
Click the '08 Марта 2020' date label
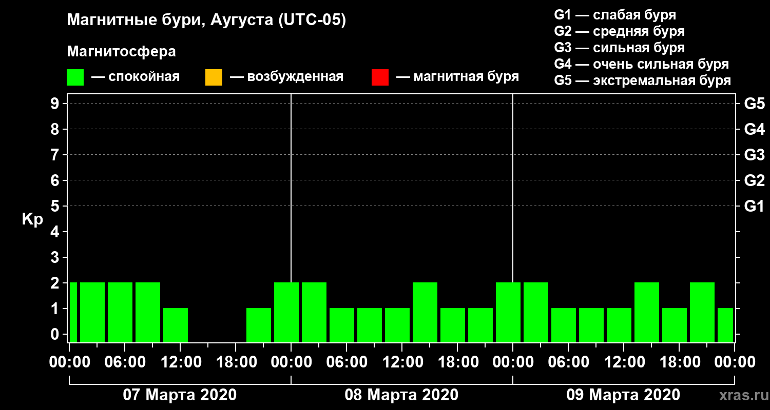tap(401, 395)
